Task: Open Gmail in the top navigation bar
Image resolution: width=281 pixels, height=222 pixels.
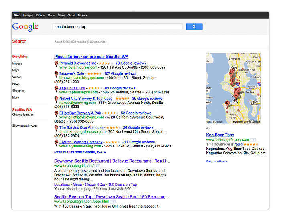Action: pyautogui.click(x=71, y=15)
